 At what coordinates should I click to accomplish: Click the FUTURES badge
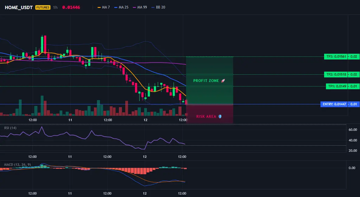(43, 7)
